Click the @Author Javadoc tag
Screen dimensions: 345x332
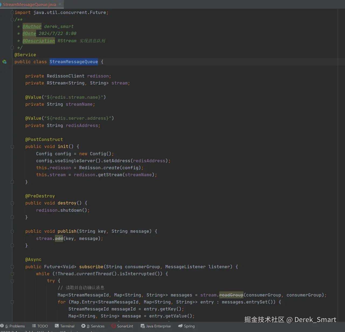tap(32, 26)
